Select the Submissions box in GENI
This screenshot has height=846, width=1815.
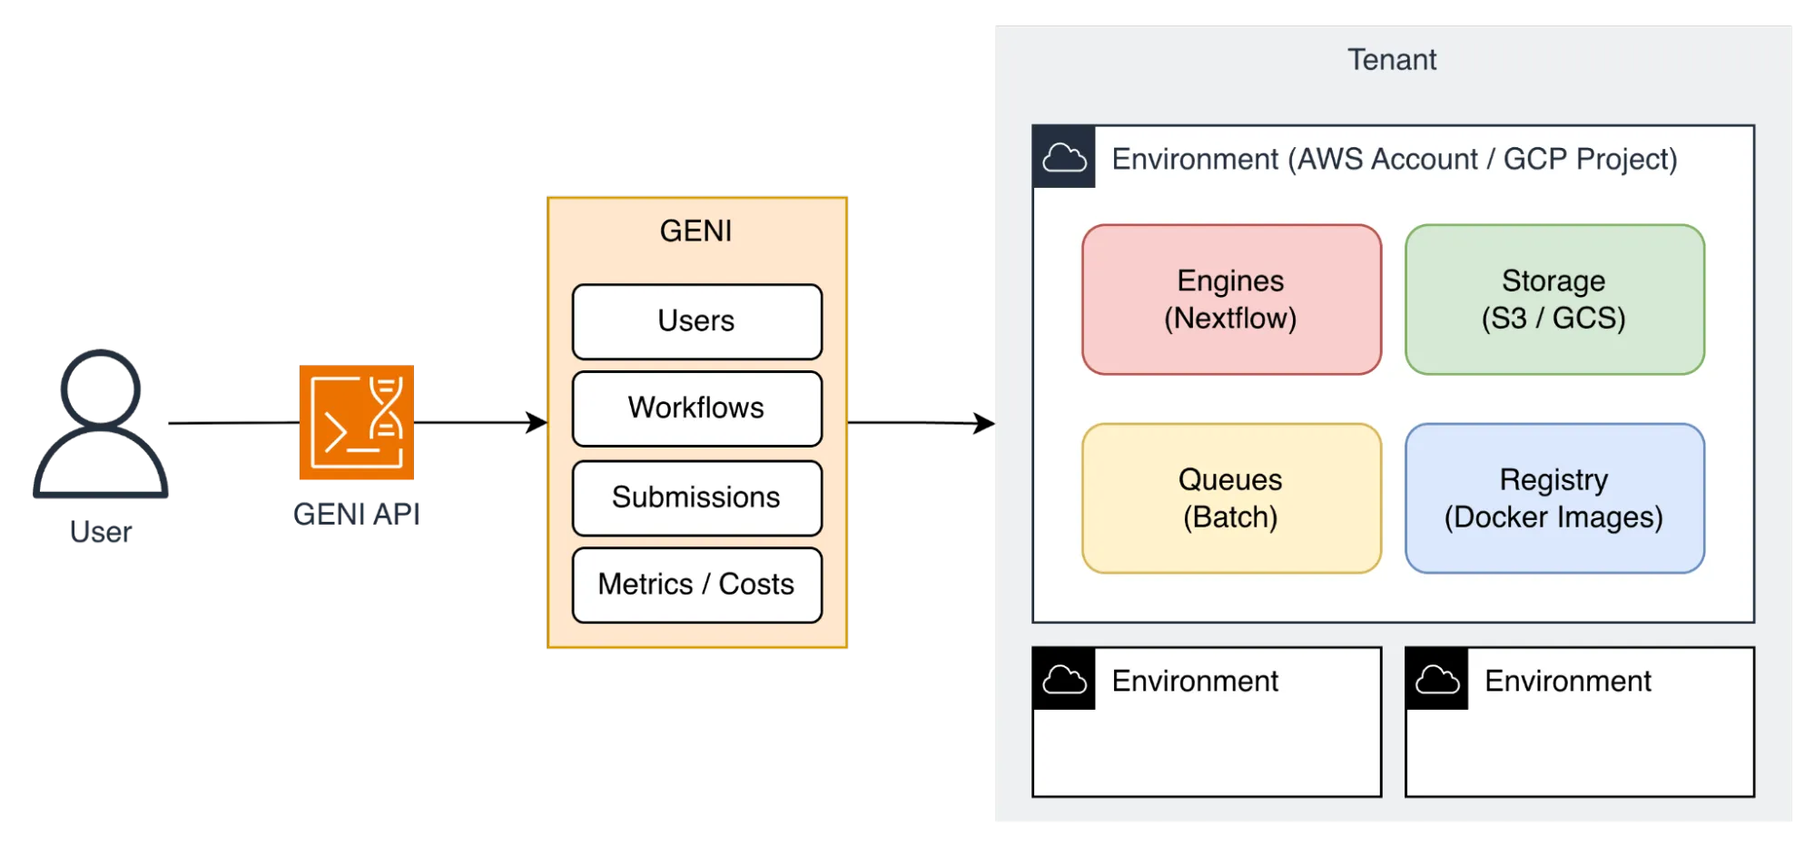[x=697, y=497]
